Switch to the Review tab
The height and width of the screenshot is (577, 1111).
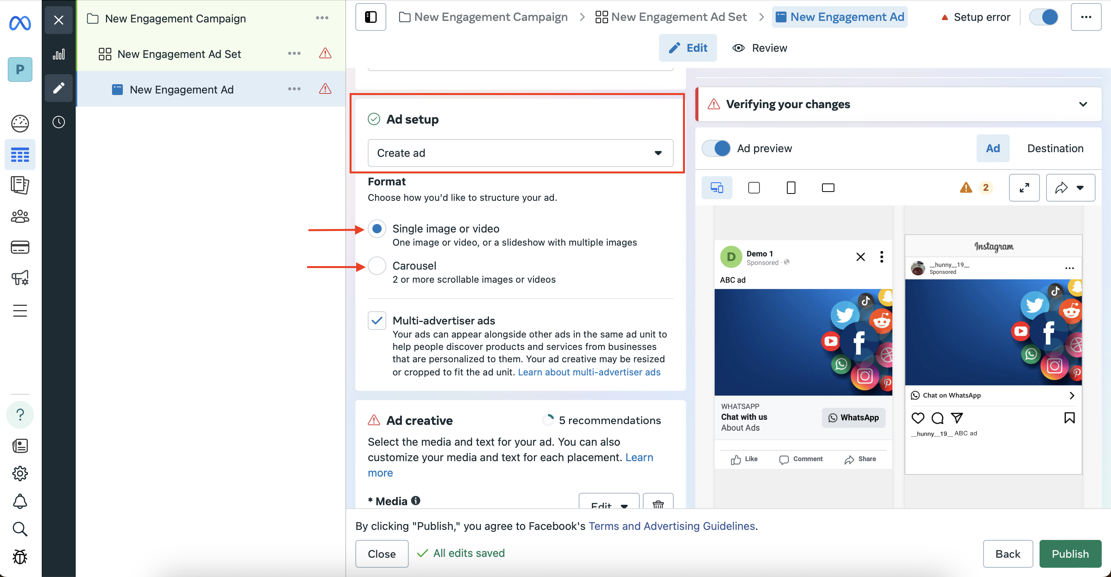760,48
